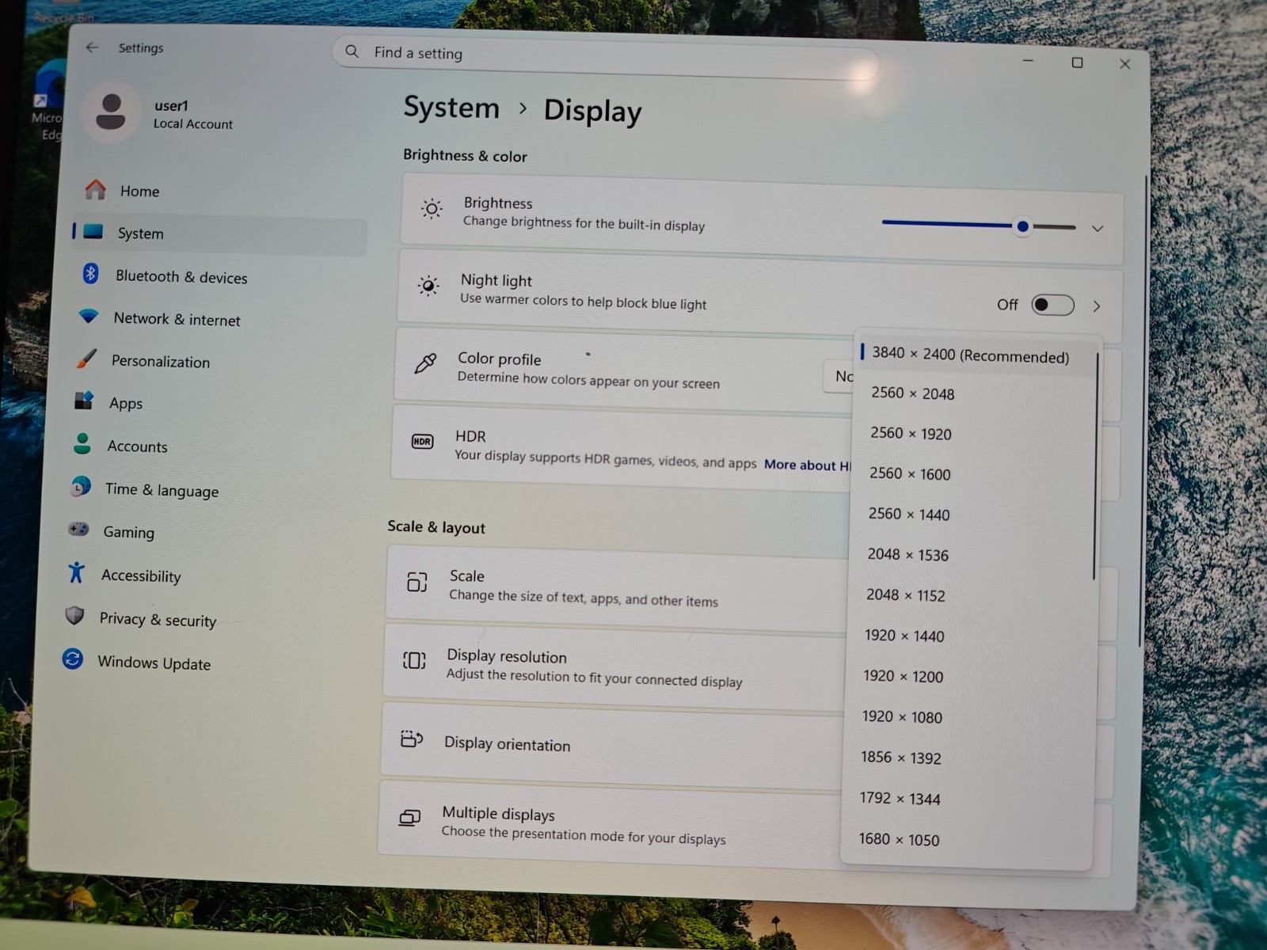Click the Windows Update refresh icon
The width and height of the screenshot is (1267, 950).
(x=73, y=659)
